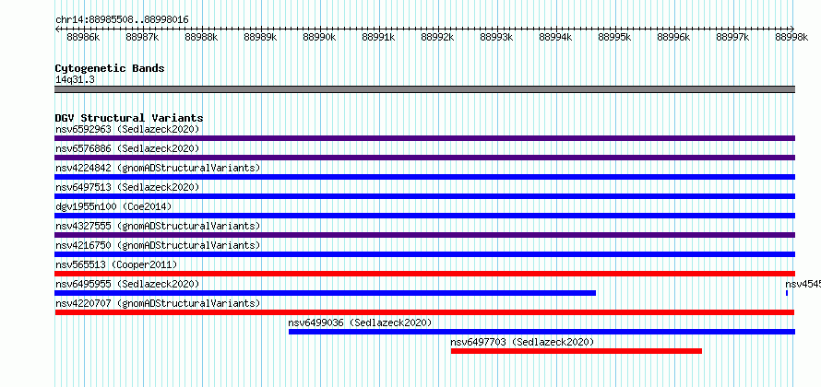Click the purple bar under nsv4327555
Screen dimensions: 821x387
424,235
